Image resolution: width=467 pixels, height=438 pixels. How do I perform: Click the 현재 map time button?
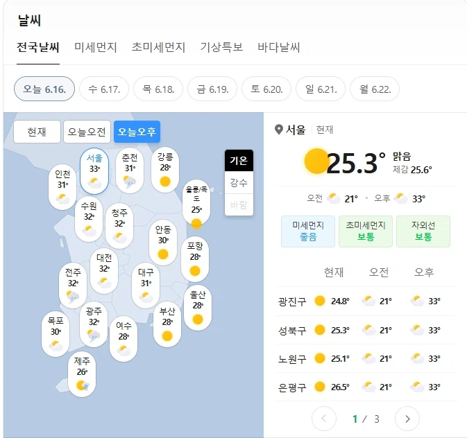(x=37, y=132)
